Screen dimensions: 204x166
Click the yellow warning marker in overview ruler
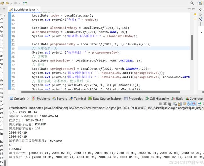coord(195,14)
